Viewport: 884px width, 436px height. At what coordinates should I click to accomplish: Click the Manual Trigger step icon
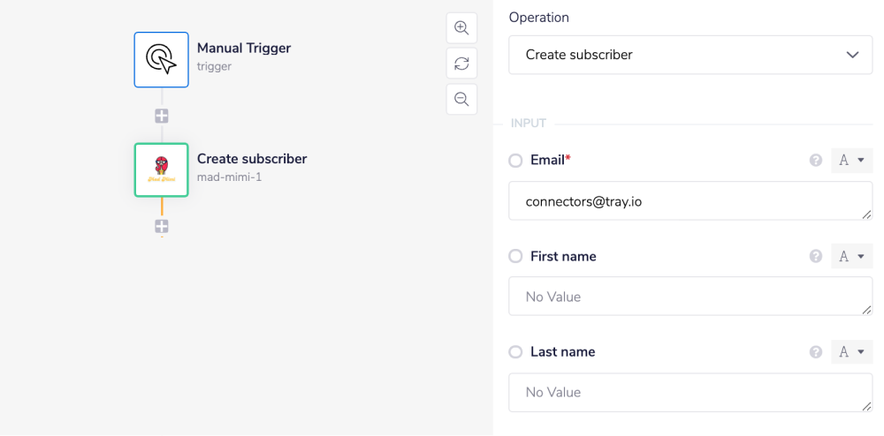161,59
